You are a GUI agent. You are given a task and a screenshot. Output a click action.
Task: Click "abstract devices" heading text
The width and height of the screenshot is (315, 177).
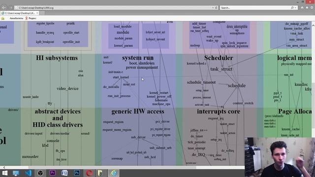point(58,112)
